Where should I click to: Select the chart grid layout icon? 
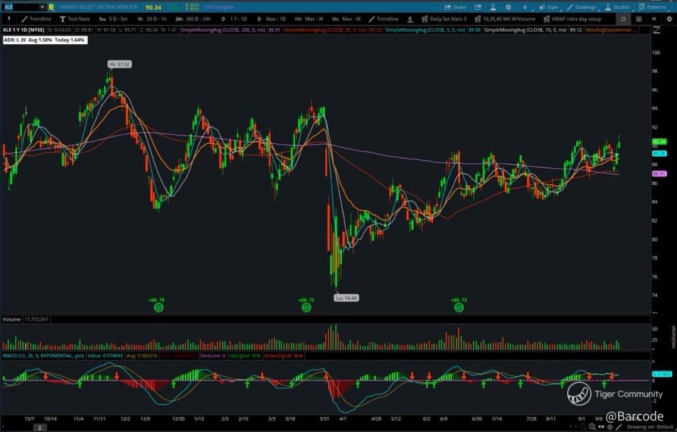coord(639,19)
